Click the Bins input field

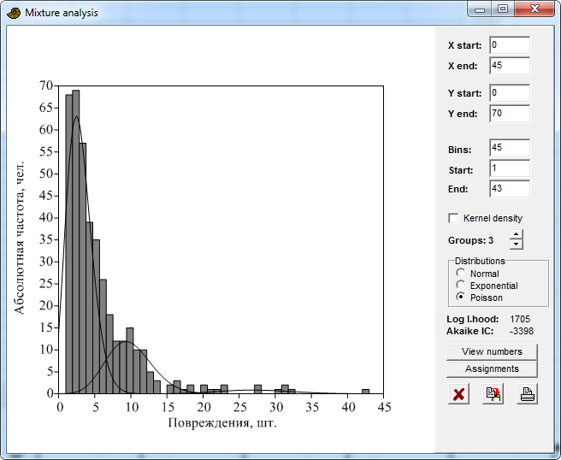pos(509,149)
